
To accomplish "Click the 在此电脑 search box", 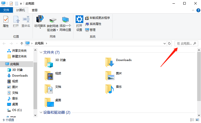I will (x=186, y=44).
